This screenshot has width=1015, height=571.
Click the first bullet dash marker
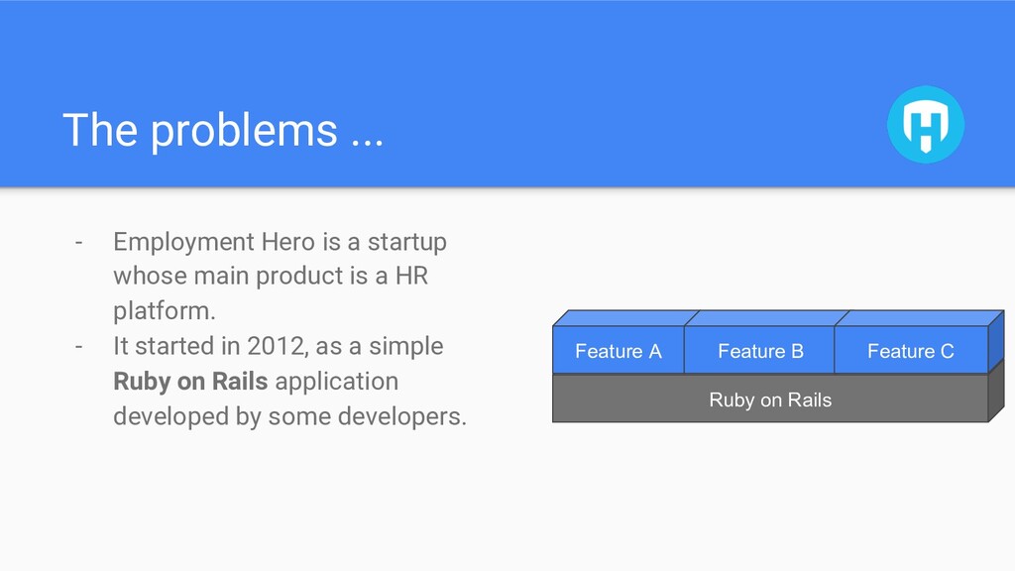click(79, 242)
